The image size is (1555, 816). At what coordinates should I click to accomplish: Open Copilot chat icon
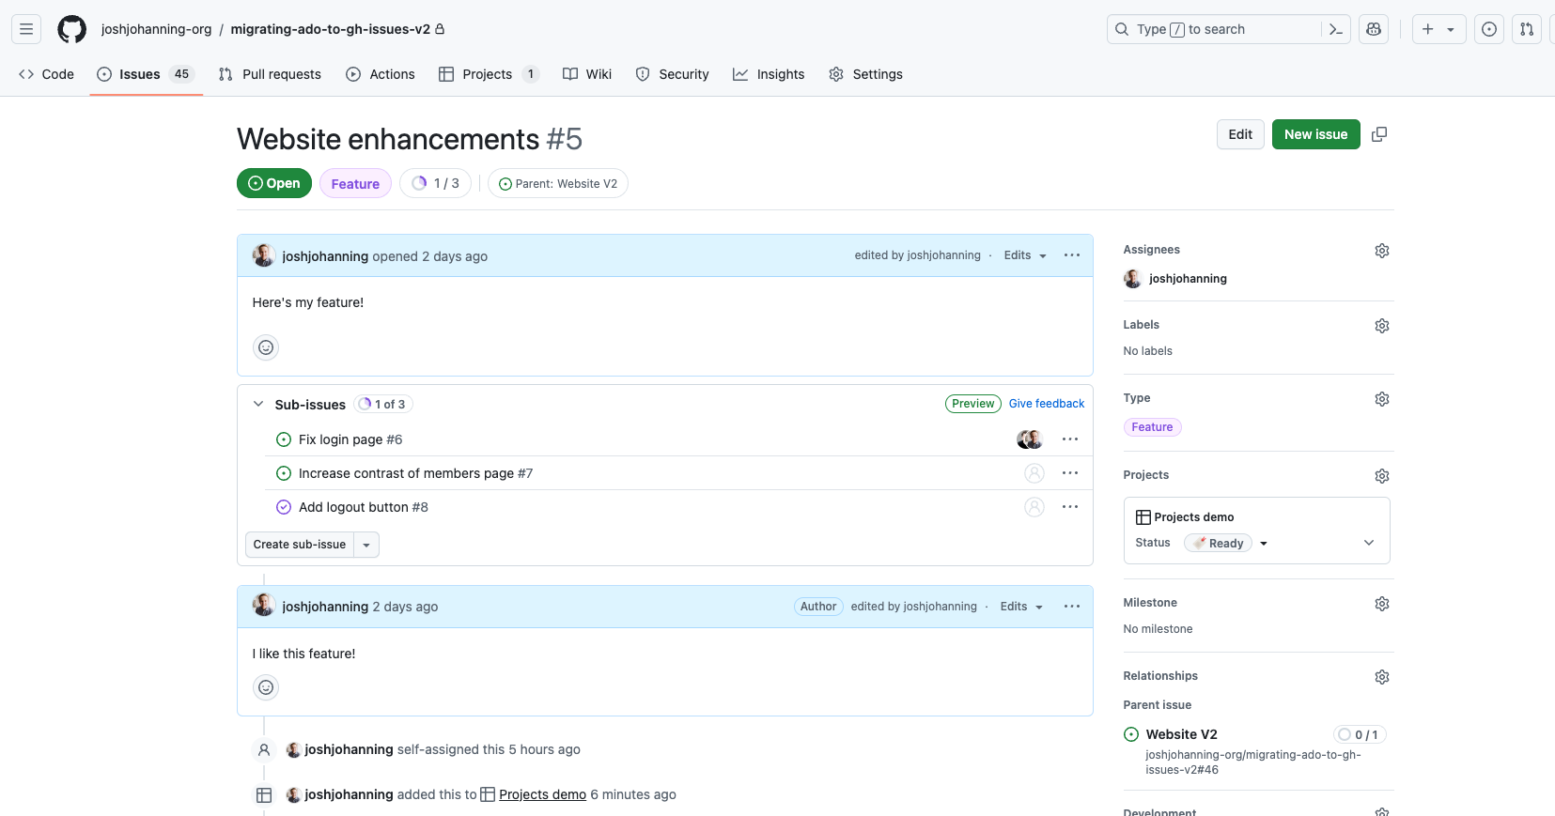coord(1374,29)
